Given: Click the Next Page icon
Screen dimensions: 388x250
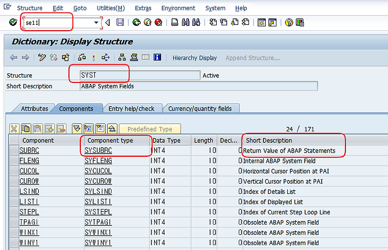Looking at the screenshot, I should click(234, 23).
